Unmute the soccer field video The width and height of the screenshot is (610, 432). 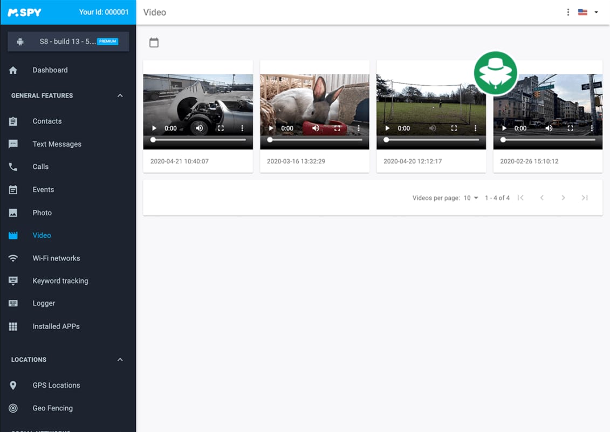click(x=432, y=128)
